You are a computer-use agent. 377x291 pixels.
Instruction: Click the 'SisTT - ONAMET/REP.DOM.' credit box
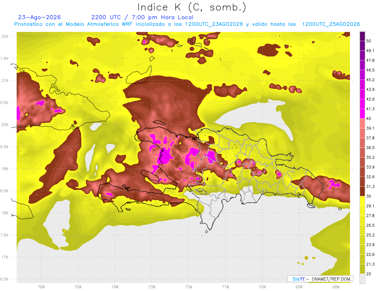point(320,279)
